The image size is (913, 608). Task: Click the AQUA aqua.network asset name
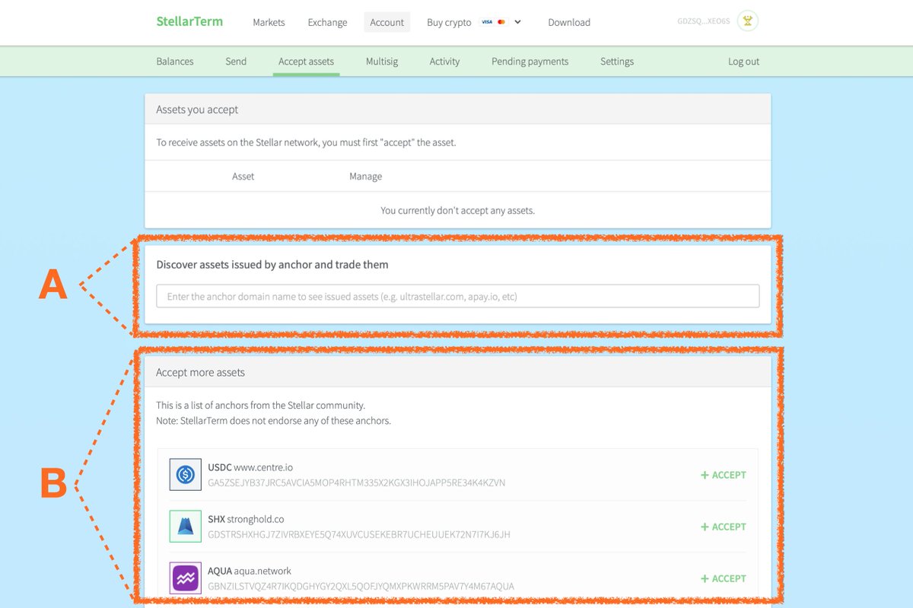pos(250,571)
